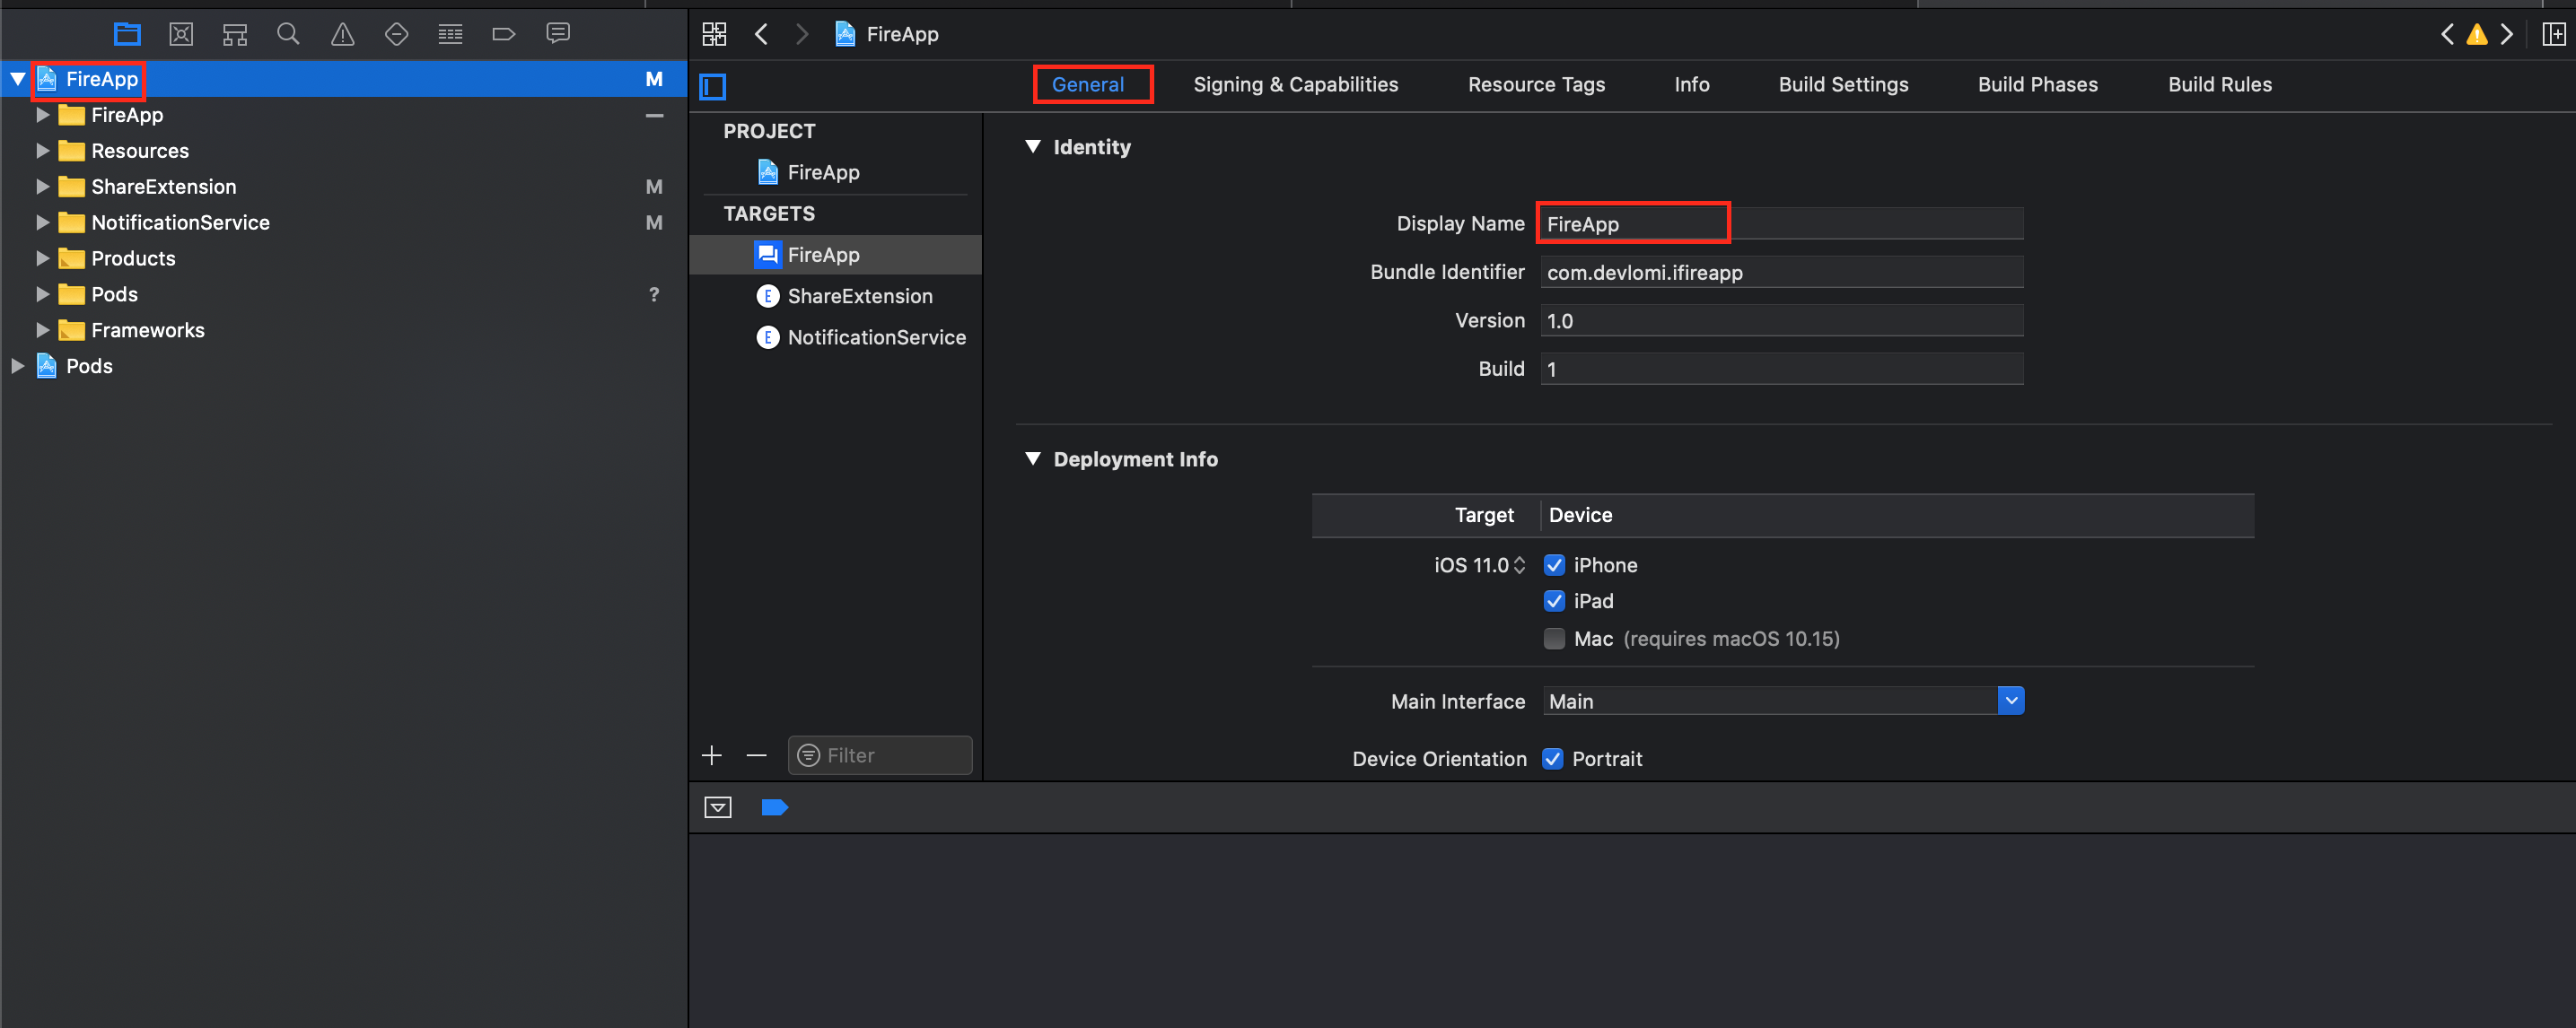Viewport: 2576px width, 1028px height.
Task: Open the source control navigator icon
Action: point(181,34)
